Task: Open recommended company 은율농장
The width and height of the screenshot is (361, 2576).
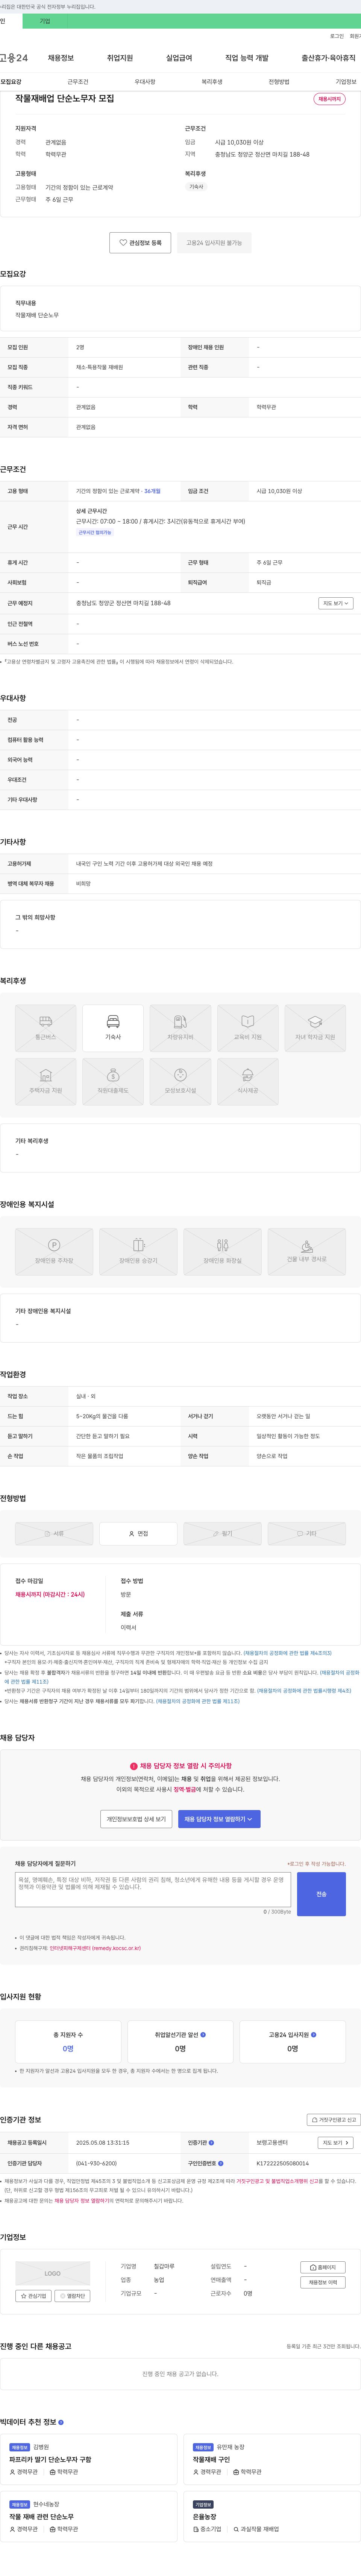Action: coord(204,2516)
